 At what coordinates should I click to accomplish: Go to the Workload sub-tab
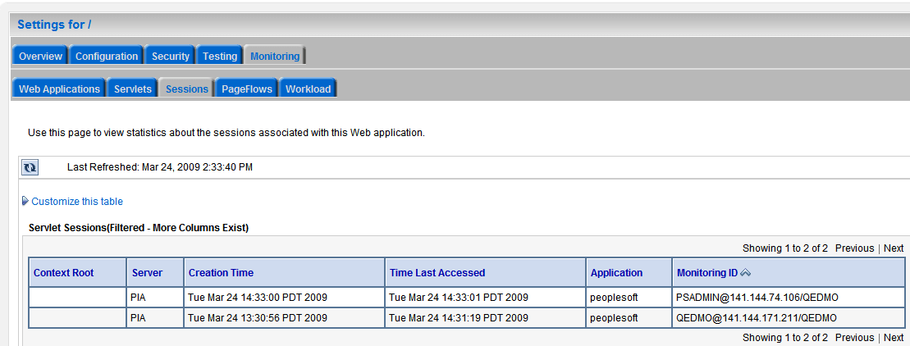(309, 89)
